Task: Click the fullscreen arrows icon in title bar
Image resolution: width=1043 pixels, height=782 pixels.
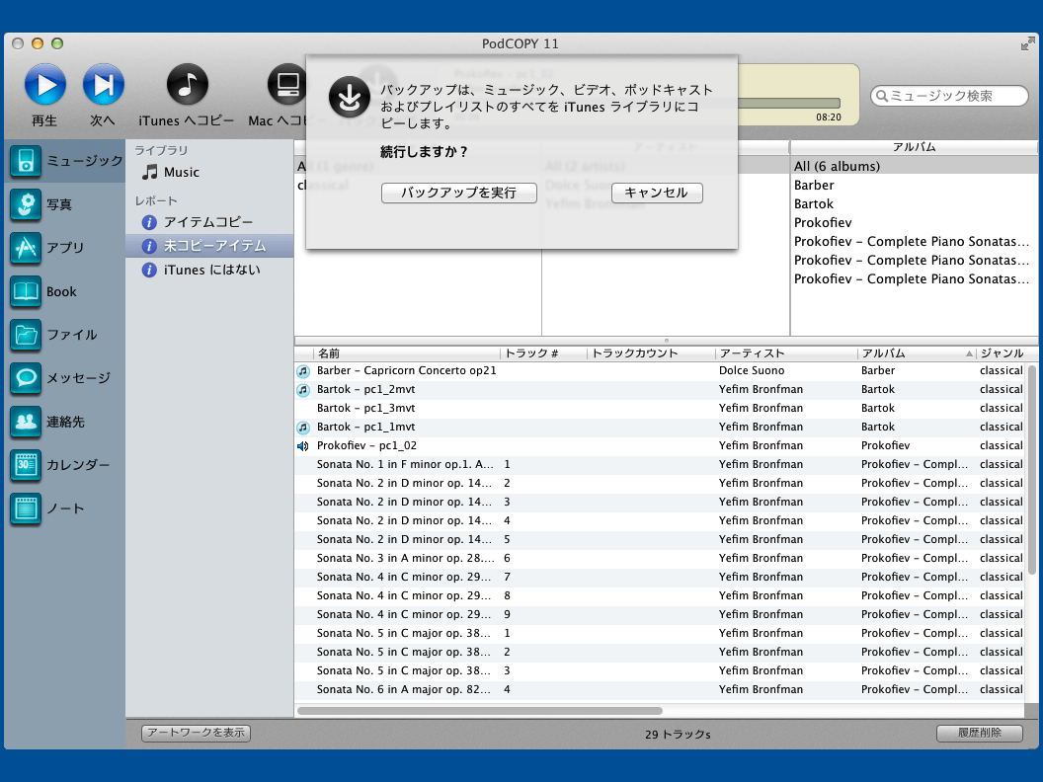Action: [1028, 43]
